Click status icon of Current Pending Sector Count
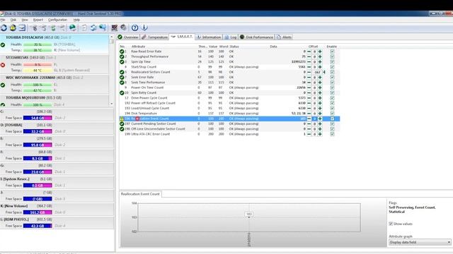The width and height of the screenshot is (453, 254). click(x=122, y=124)
